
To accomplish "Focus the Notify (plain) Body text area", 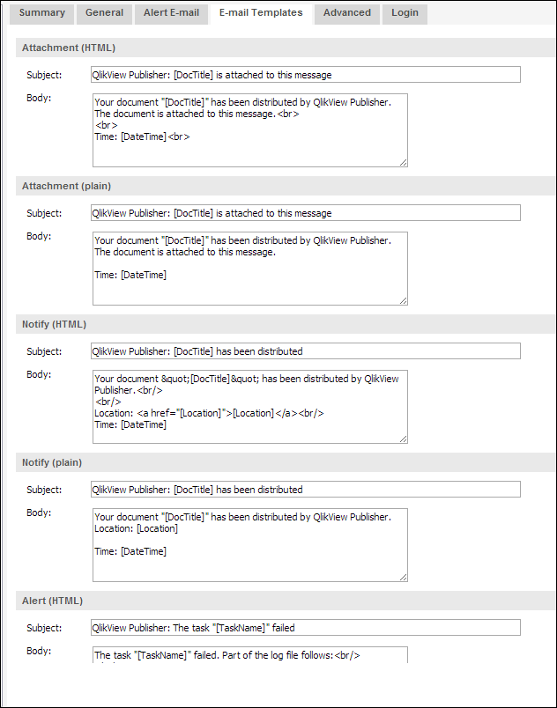I will [x=249, y=544].
